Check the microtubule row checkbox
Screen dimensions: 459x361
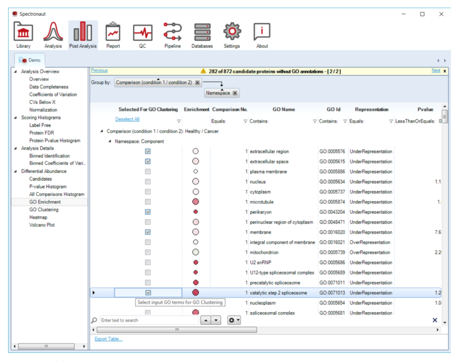[x=148, y=202]
